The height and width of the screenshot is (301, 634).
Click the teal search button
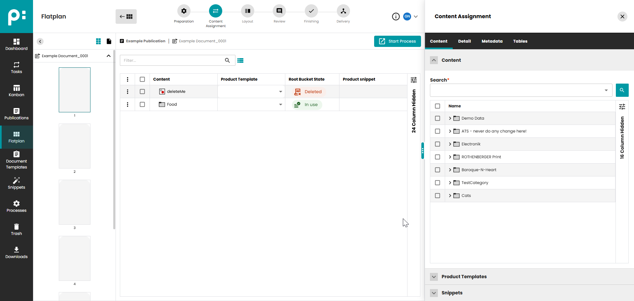[x=622, y=90]
